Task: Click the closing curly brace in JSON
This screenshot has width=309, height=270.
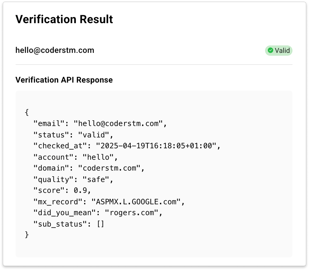Action: click(27, 235)
